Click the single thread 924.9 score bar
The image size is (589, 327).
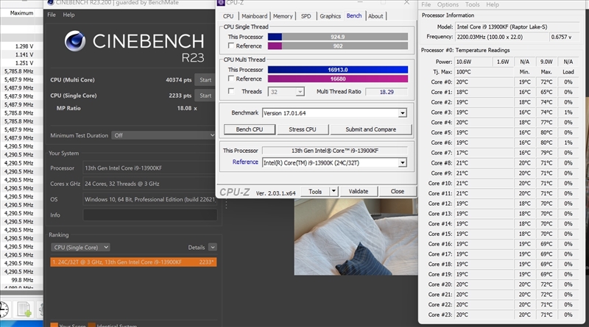click(338, 37)
